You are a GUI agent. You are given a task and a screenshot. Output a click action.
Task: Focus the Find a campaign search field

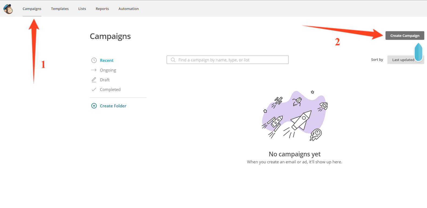coord(228,60)
